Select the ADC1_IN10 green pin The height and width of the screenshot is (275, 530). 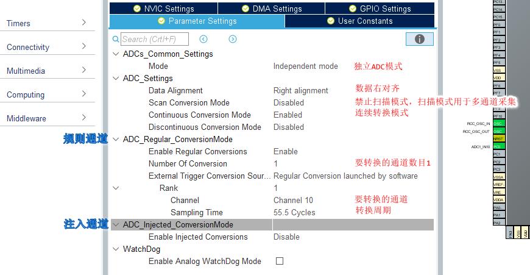(x=499, y=146)
